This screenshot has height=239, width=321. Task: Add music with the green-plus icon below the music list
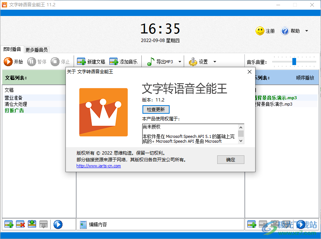[251, 225]
